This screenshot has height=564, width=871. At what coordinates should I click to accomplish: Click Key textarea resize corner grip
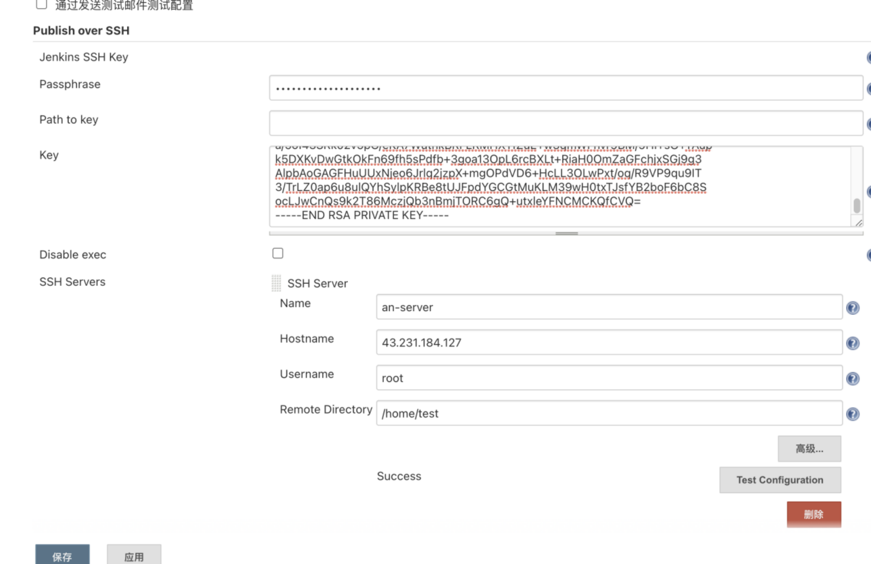858,223
